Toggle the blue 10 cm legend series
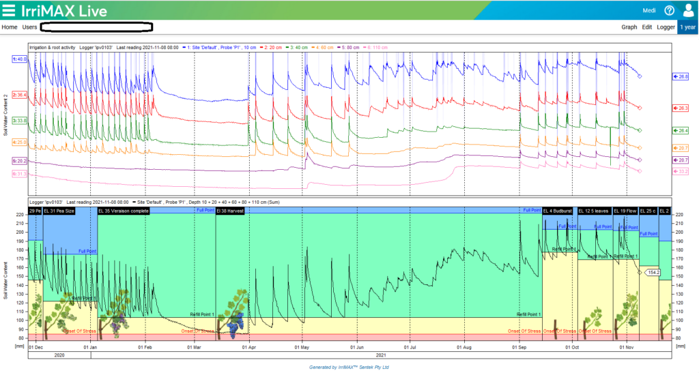The image size is (699, 373). tap(222, 47)
